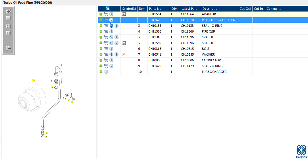Open info for PIPE - TURBO OIL FEED
Screen dimensions: 308x159
111,20
